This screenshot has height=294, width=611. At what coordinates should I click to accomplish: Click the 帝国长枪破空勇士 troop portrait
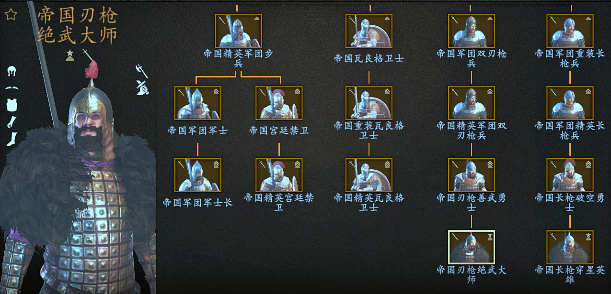click(x=570, y=175)
